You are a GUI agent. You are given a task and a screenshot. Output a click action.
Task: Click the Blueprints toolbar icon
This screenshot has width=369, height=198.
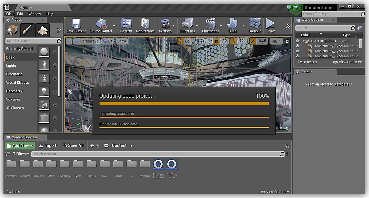187,24
